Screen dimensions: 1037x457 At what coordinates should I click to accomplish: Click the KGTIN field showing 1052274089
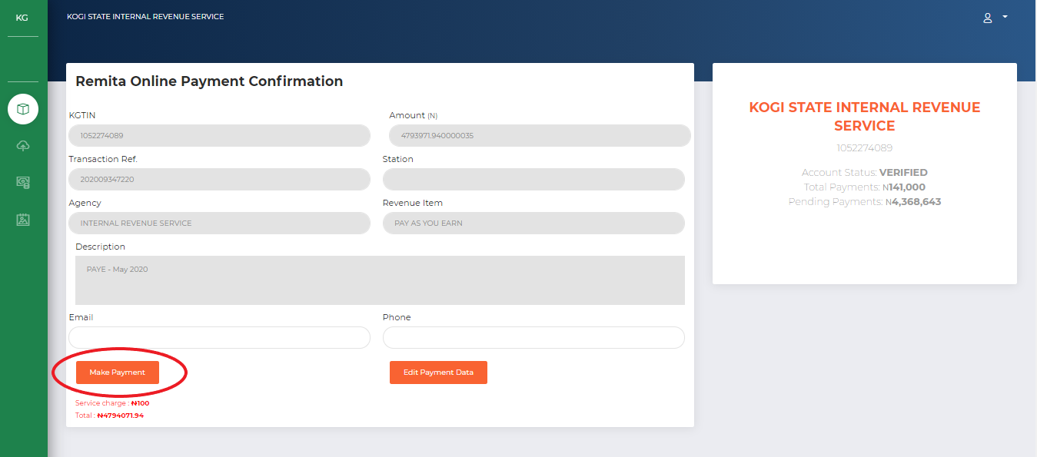point(219,136)
